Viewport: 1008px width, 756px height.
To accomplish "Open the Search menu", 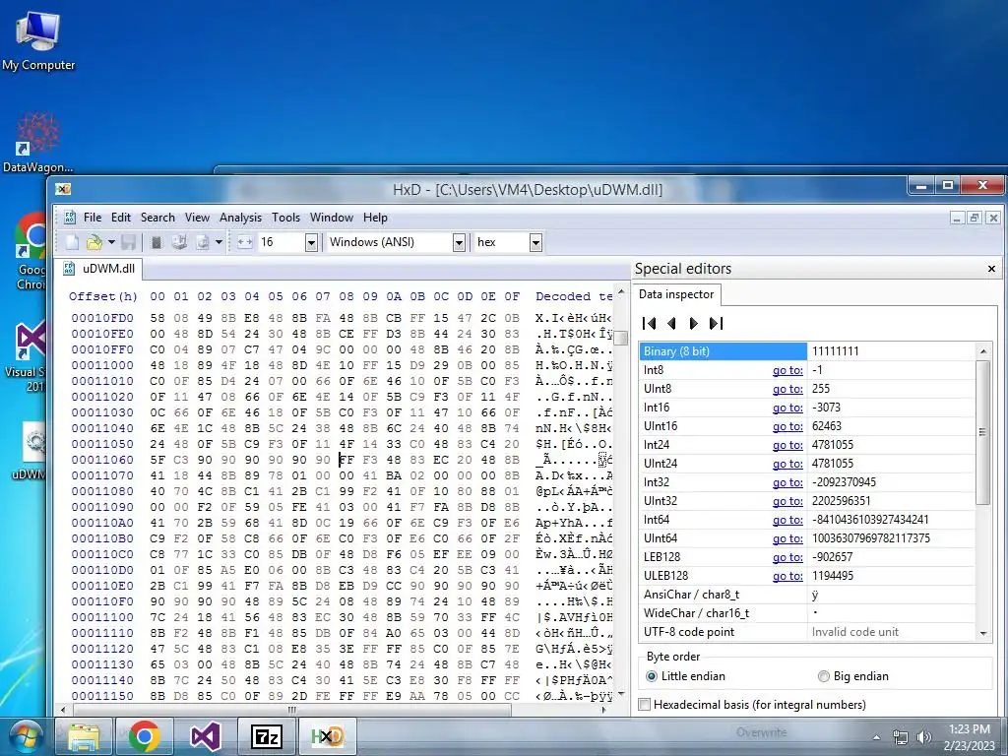I will coord(157,218).
